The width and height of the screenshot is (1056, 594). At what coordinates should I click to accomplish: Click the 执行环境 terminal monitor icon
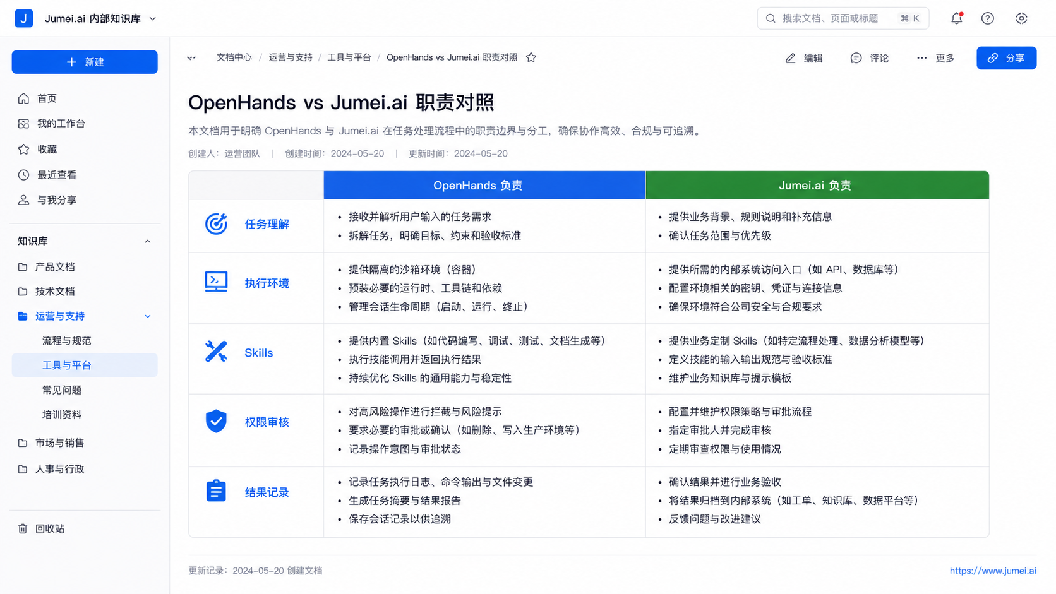[216, 282]
